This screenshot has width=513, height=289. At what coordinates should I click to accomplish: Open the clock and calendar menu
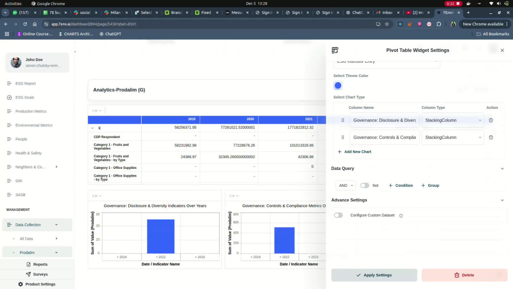(x=256, y=4)
